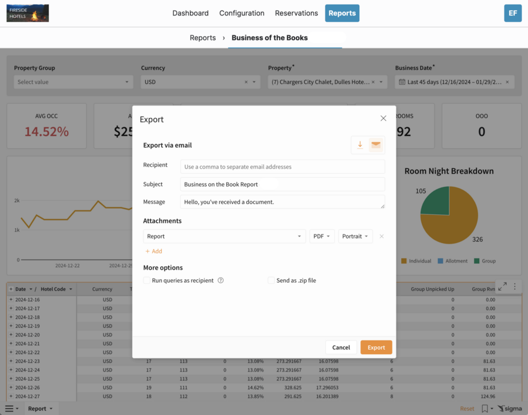
Task: Click the Fireside Hotels logo
Action: (x=28, y=13)
